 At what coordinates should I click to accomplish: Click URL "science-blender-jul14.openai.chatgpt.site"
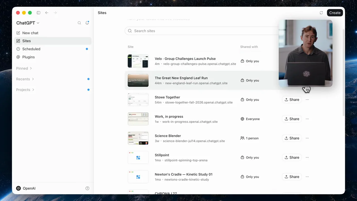tap(194, 141)
